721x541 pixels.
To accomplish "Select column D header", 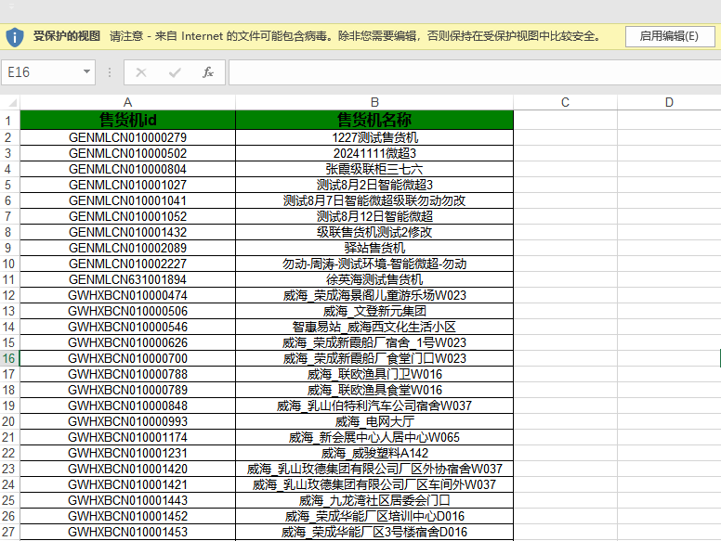I will click(669, 102).
